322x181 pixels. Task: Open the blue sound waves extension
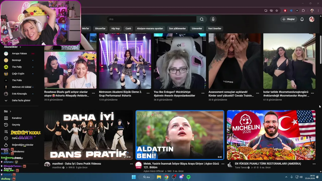tap(291, 11)
